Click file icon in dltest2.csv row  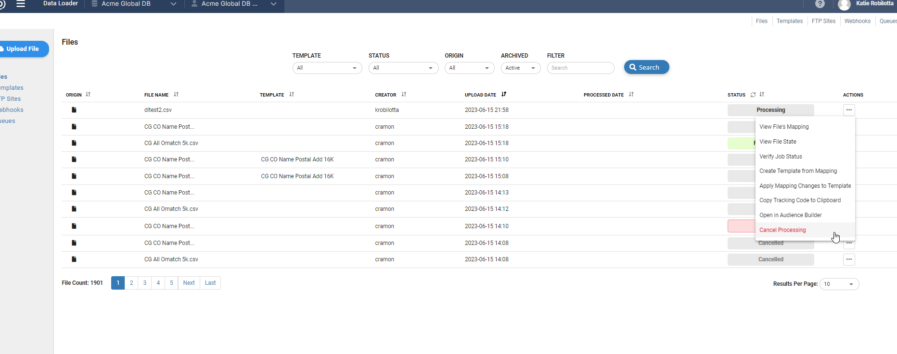point(74,110)
